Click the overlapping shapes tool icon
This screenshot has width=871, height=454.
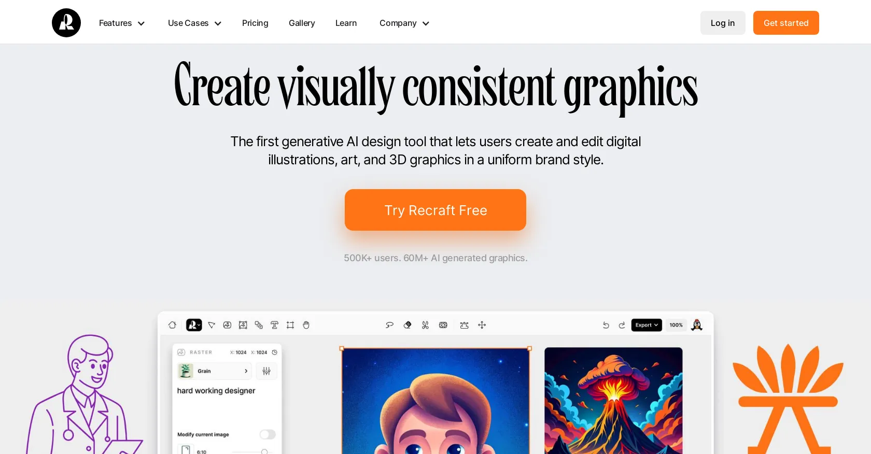click(x=259, y=325)
